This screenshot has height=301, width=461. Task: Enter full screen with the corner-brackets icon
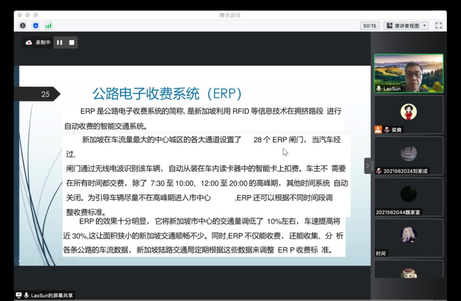[438, 26]
